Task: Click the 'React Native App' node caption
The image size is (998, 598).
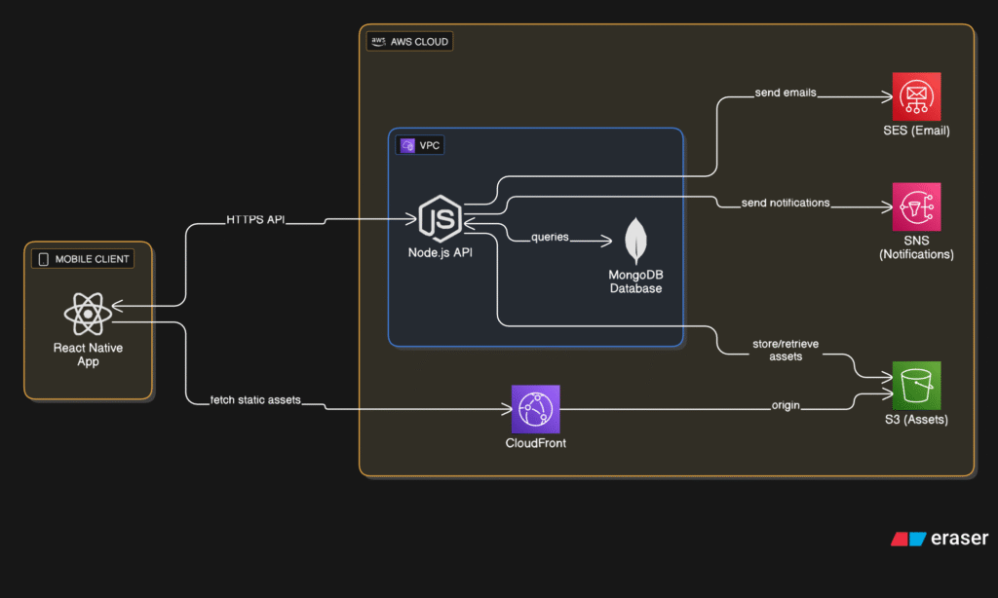Action: 88,355
